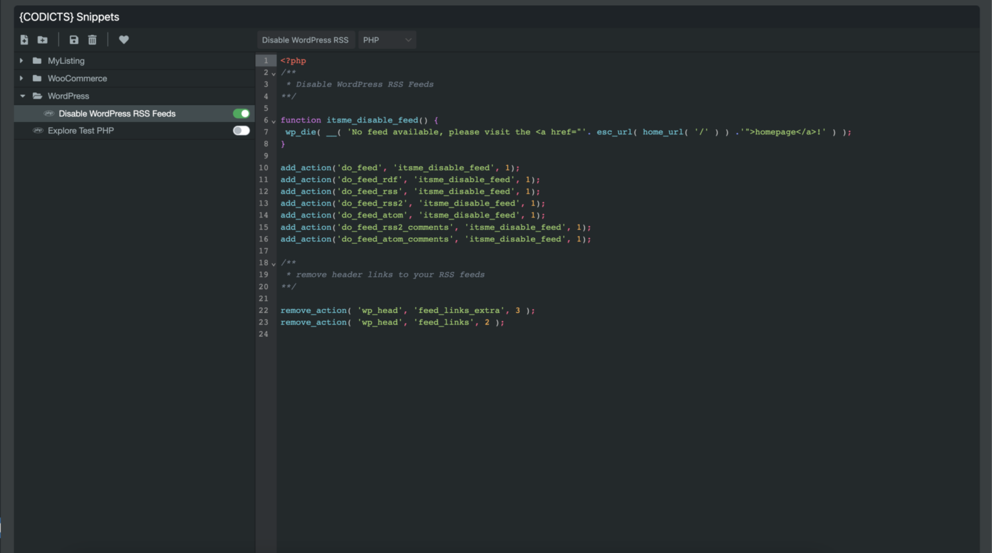
Task: Fold the comment block at line 18
Action: click(x=274, y=264)
